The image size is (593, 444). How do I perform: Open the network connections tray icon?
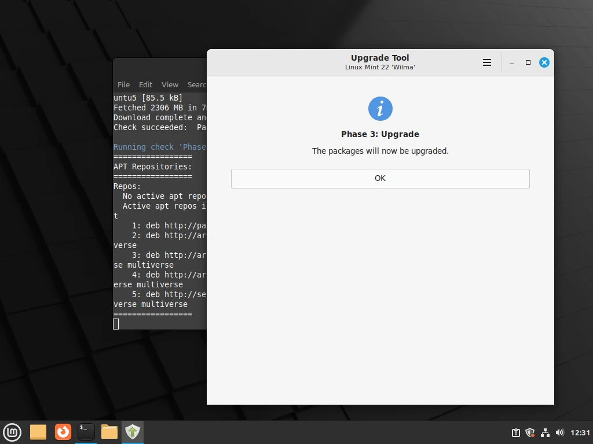tap(545, 432)
